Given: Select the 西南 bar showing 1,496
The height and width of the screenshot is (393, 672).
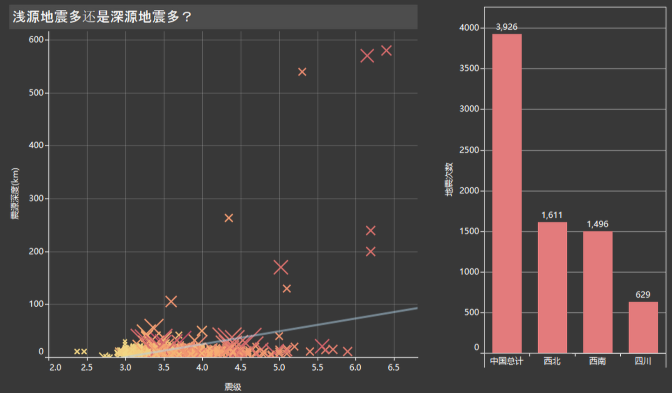Looking at the screenshot, I should [x=597, y=292].
